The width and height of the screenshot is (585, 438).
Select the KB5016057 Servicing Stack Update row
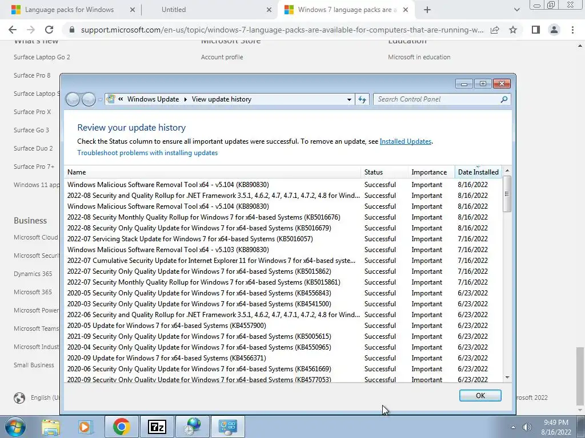pyautogui.click(x=283, y=239)
